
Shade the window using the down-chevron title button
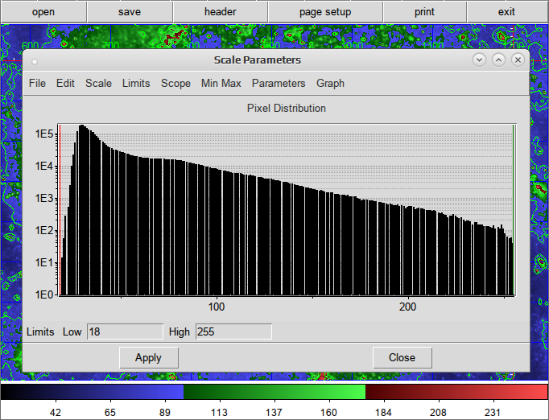[479, 60]
